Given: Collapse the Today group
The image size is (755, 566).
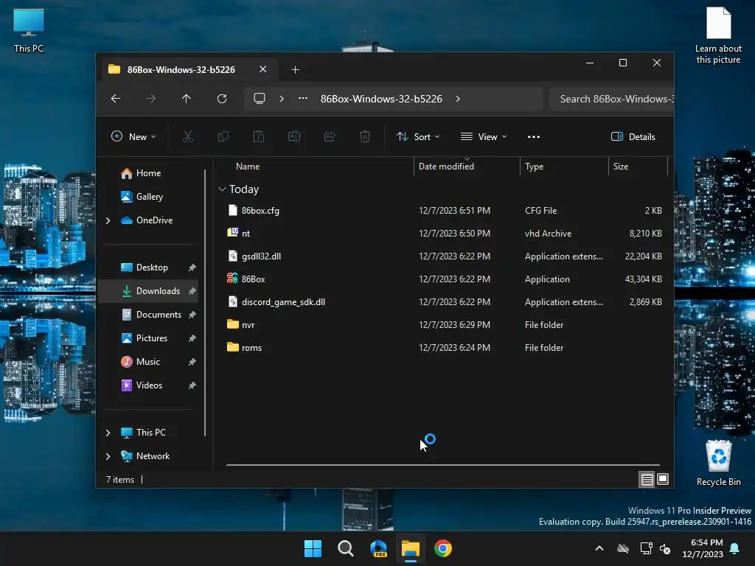Looking at the screenshot, I should pos(222,189).
